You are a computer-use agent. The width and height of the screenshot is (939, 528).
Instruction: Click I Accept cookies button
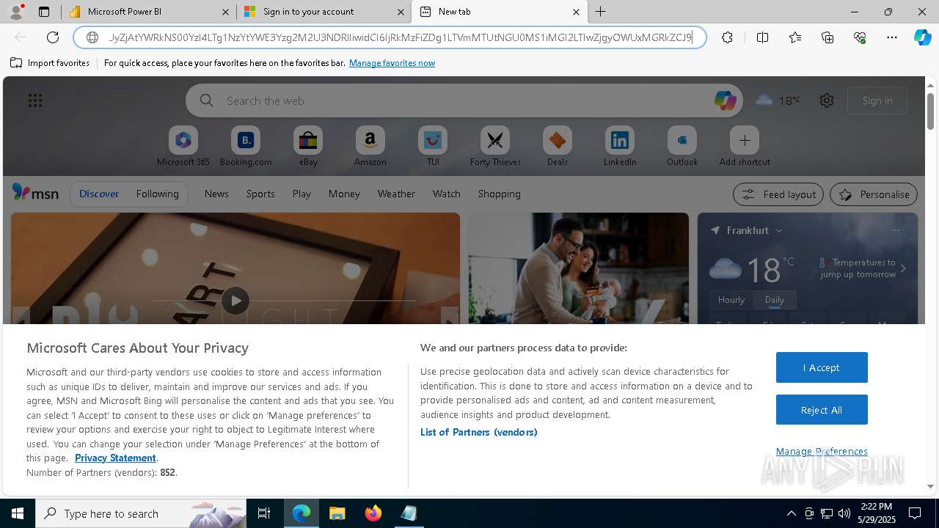822,367
